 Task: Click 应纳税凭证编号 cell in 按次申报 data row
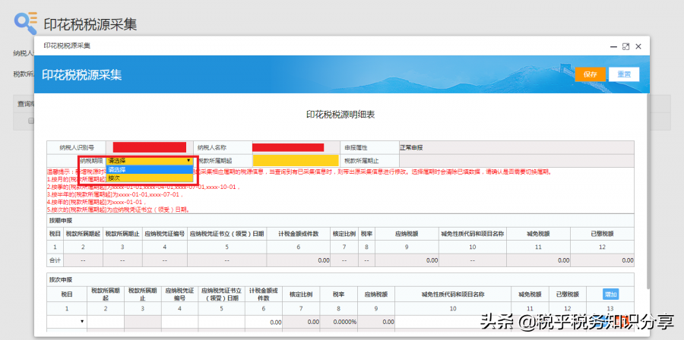[x=179, y=322]
